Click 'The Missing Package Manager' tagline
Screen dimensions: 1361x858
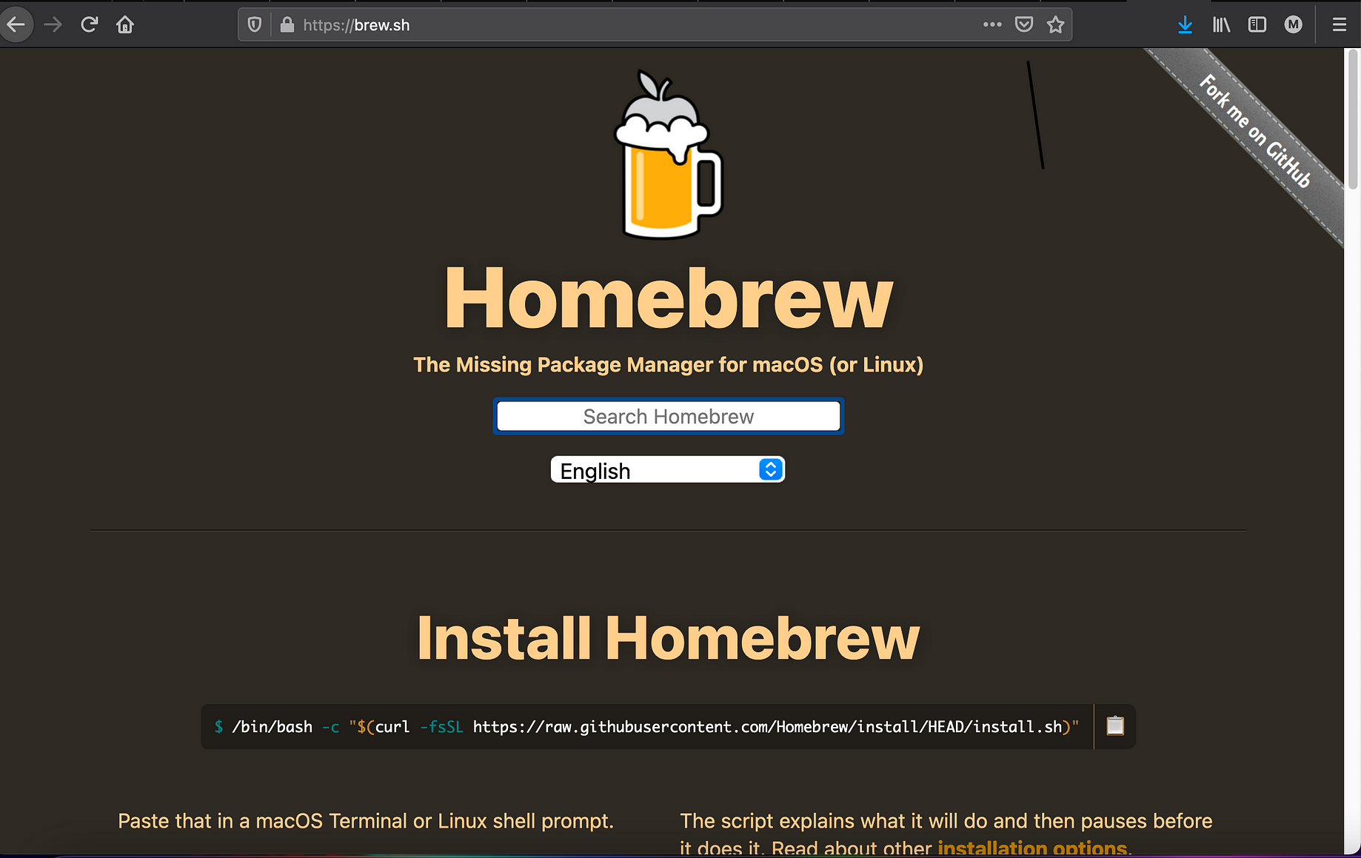669,365
